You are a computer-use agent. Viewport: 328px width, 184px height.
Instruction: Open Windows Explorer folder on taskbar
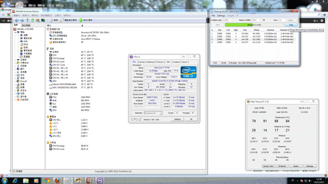tap(26, 180)
